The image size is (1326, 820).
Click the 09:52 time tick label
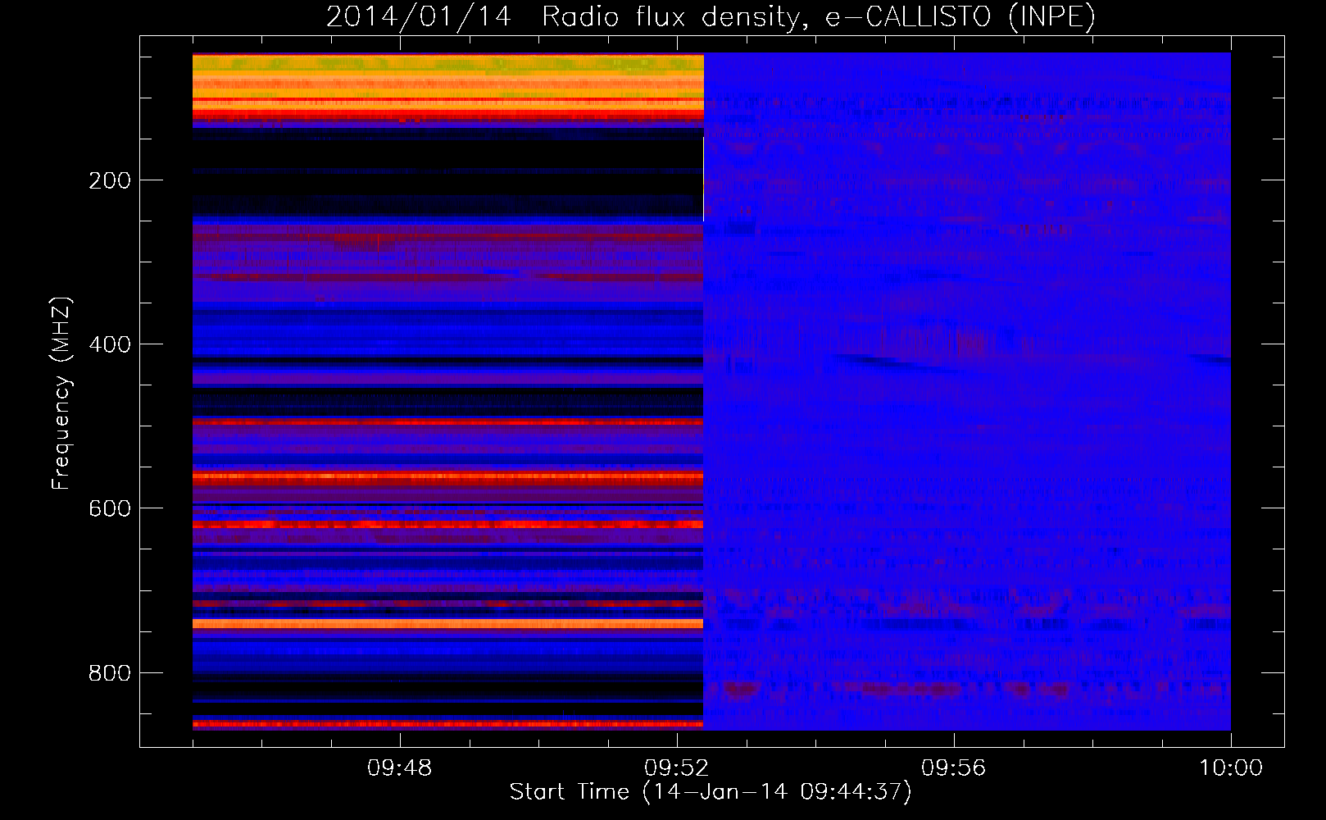click(676, 768)
